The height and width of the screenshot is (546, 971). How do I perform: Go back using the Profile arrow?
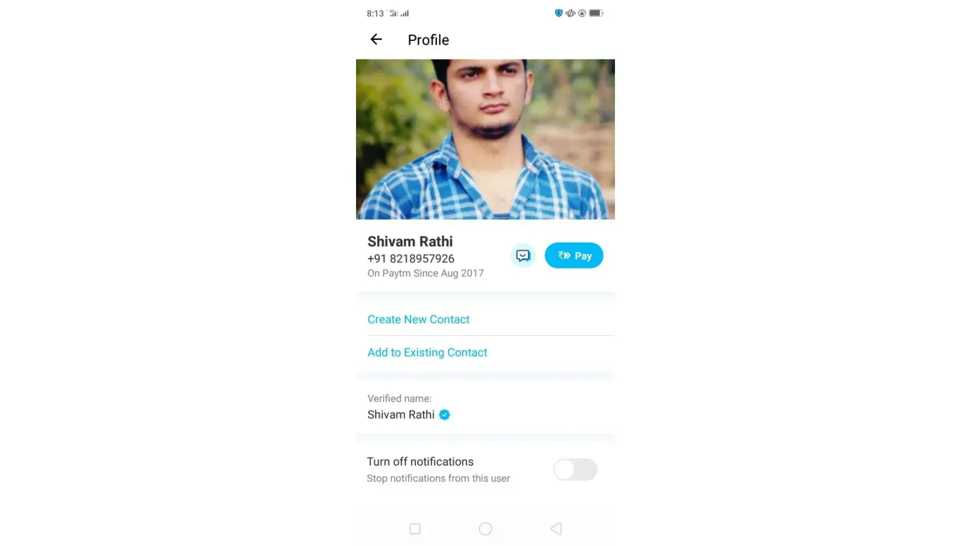376,39
